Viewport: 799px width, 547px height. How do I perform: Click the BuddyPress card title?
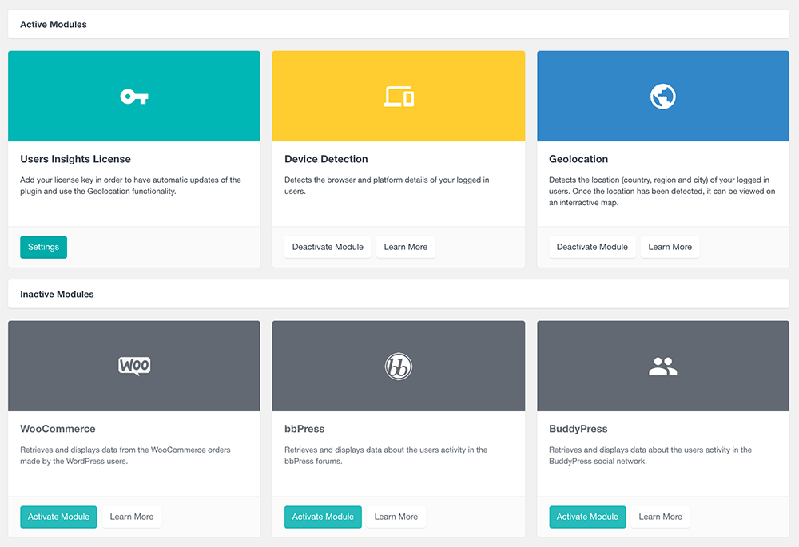tap(578, 429)
